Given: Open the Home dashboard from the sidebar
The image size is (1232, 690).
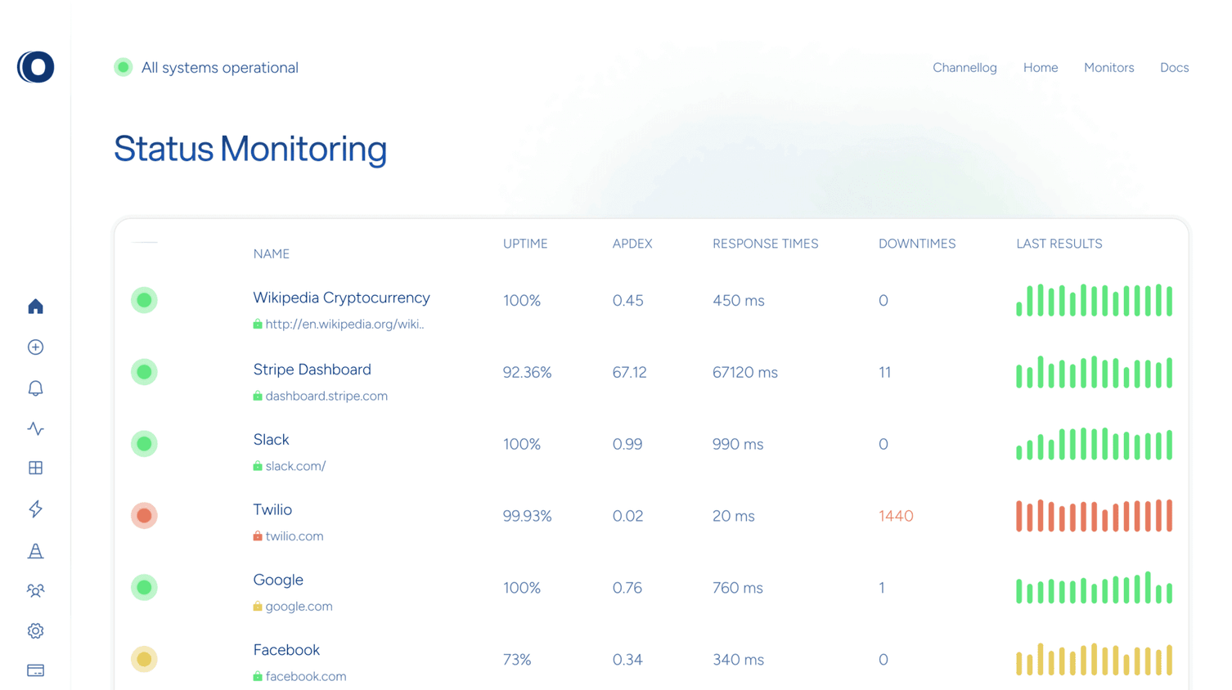Looking at the screenshot, I should coord(35,306).
